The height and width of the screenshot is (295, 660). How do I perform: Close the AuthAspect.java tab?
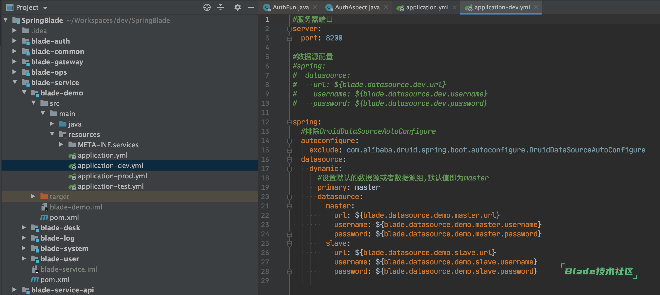[x=386, y=7]
